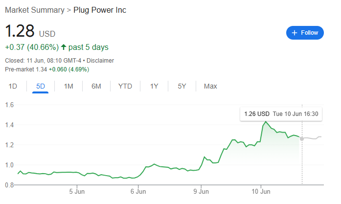Select the 1D time range tab
Screen dimensions: 341x204
(13, 86)
